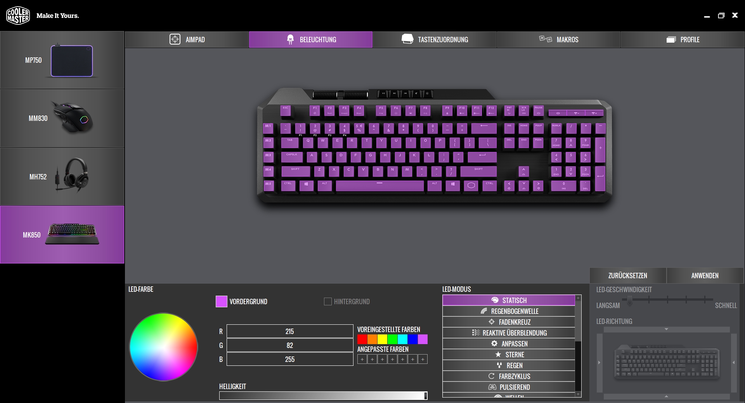745x403 pixels.
Task: Select the MM830 mouse device
Action: 62,118
